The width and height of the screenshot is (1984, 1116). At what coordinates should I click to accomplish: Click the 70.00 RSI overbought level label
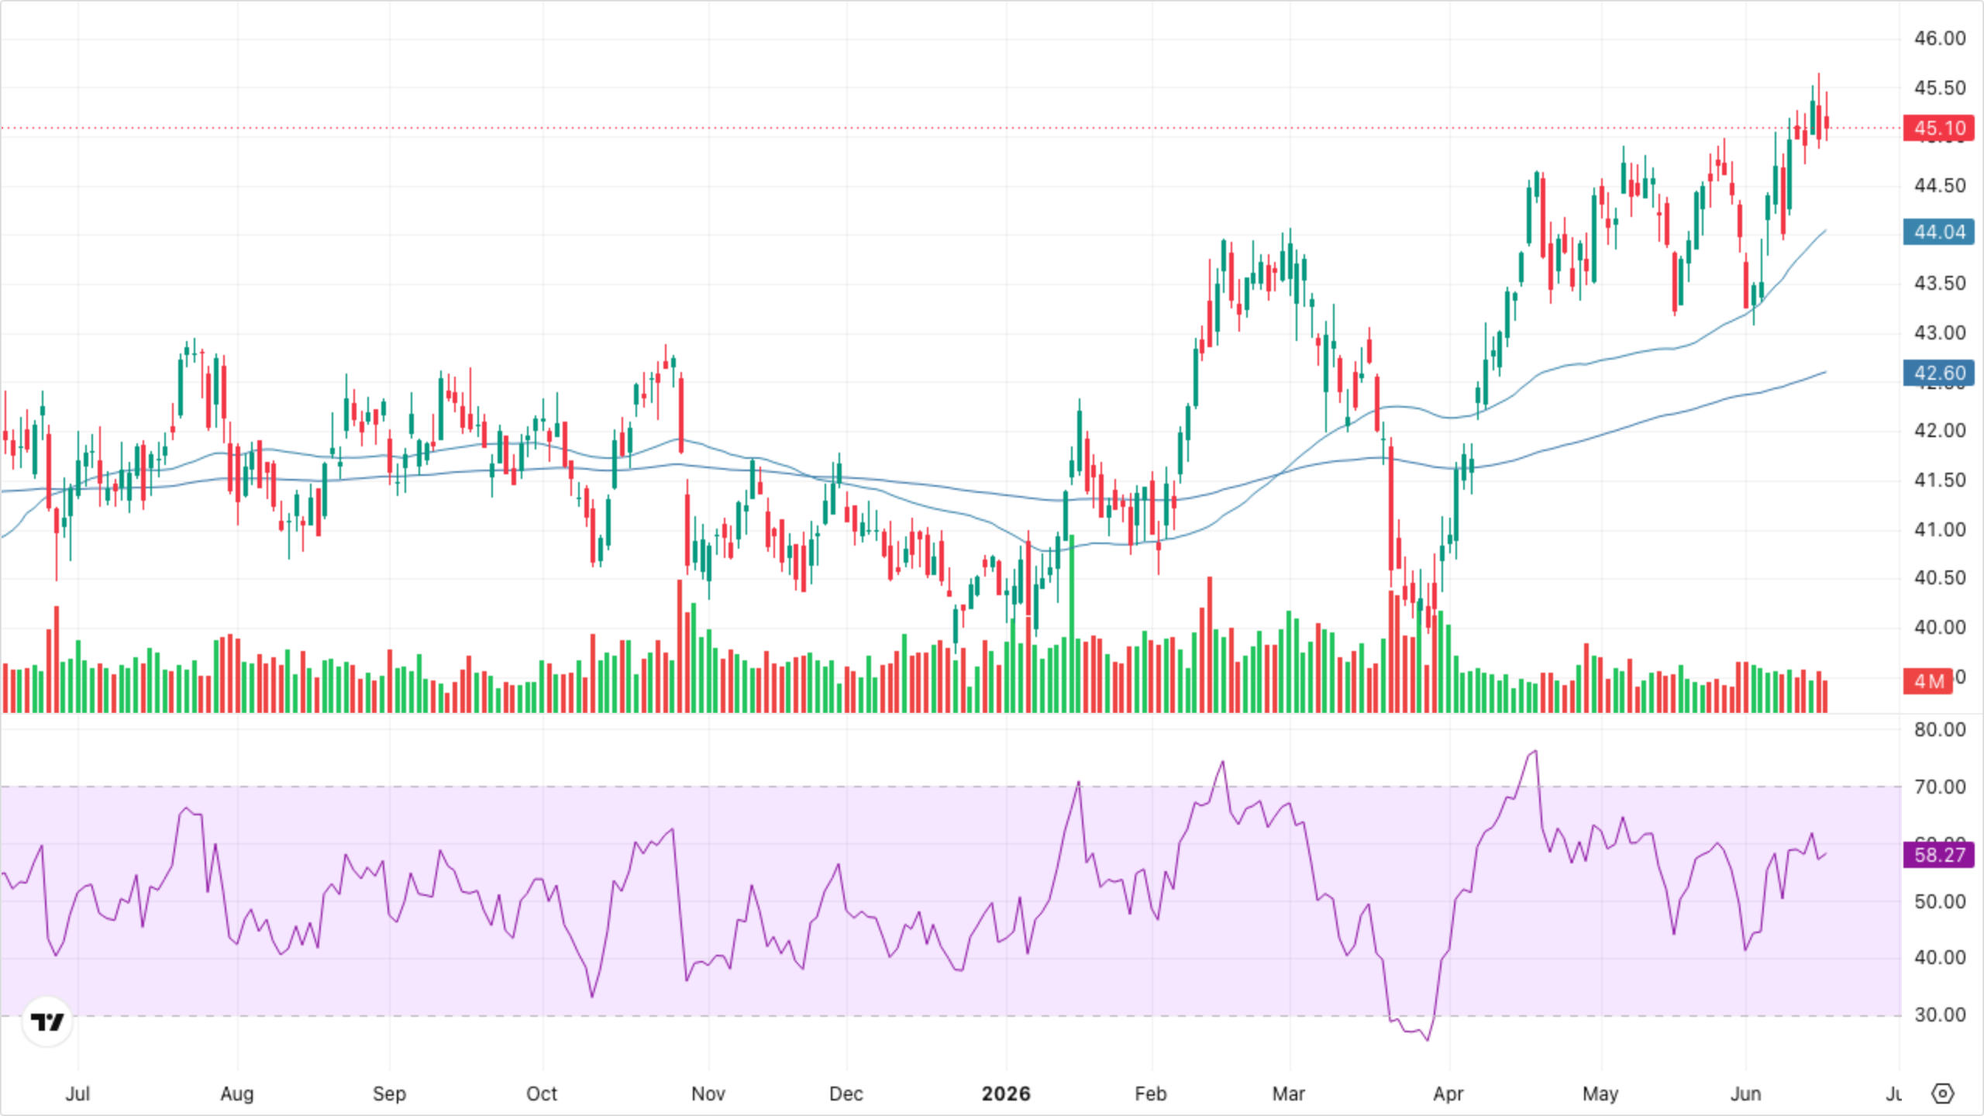1940,787
